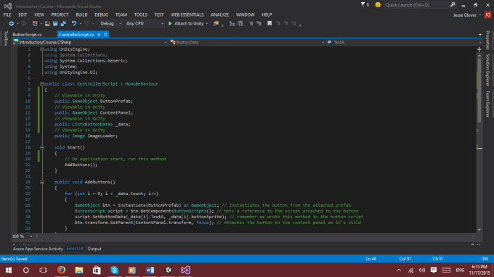Split the editor with the plus handle
Screen dimensions: 494x277
pyautogui.click(x=479, y=49)
